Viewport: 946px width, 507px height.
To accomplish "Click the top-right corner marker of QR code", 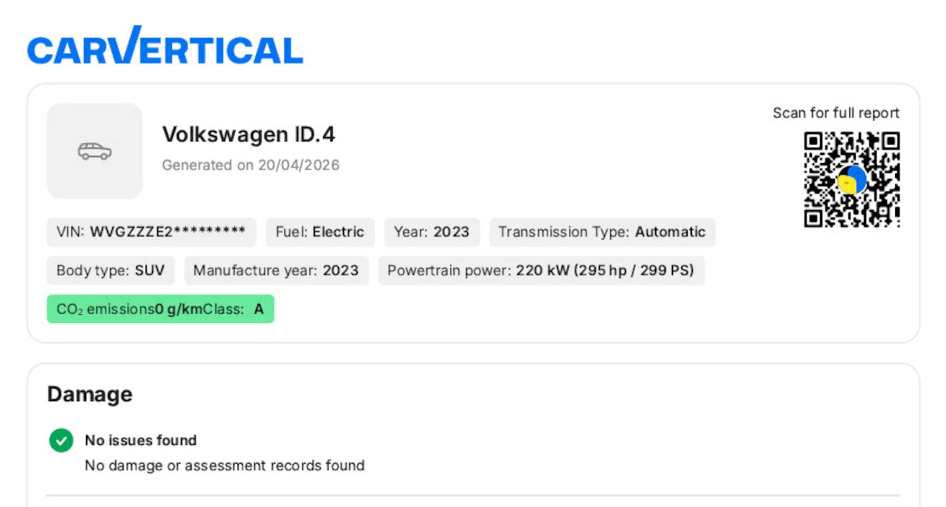I will coord(890,142).
